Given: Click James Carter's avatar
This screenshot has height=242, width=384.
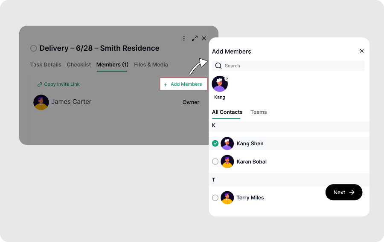Looking at the screenshot, I should click(x=41, y=102).
